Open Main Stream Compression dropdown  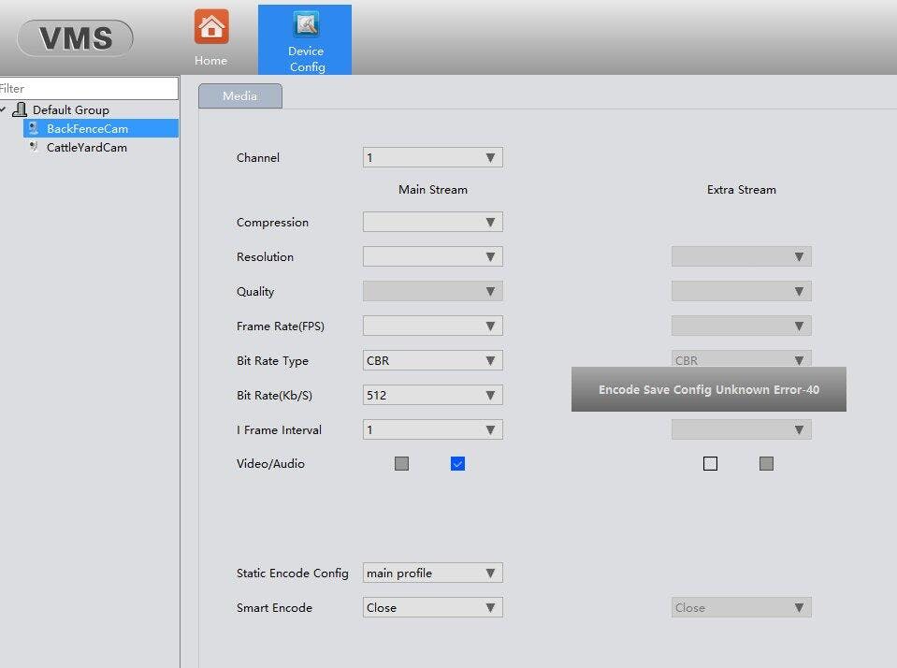pyautogui.click(x=432, y=222)
